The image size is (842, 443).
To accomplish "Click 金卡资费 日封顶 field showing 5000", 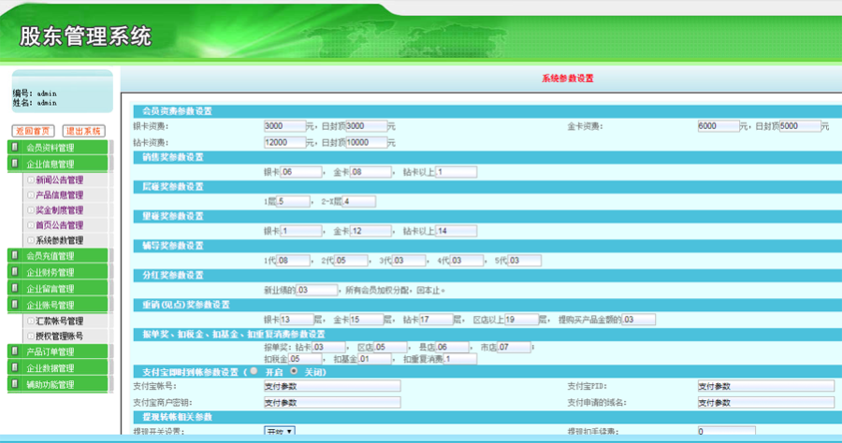I will point(800,126).
